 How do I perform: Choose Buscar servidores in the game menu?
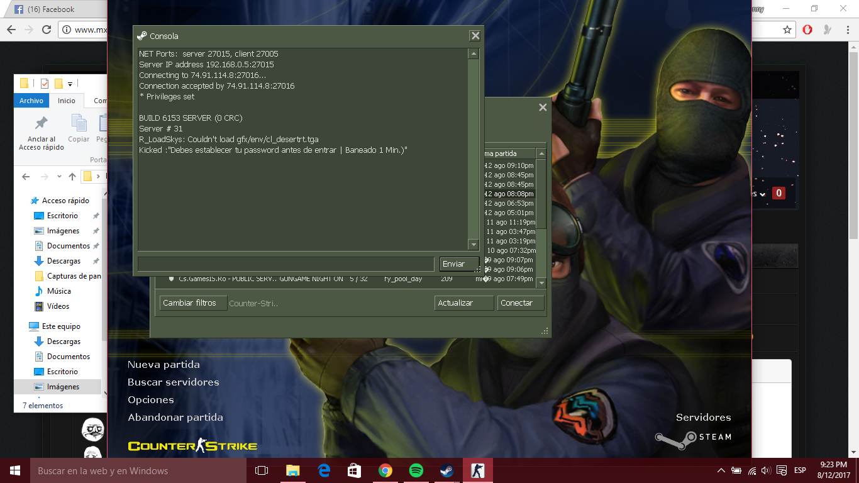[x=174, y=382]
